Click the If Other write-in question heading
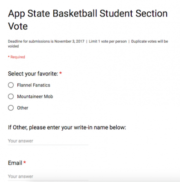This screenshot has width=180, height=182. point(67,127)
